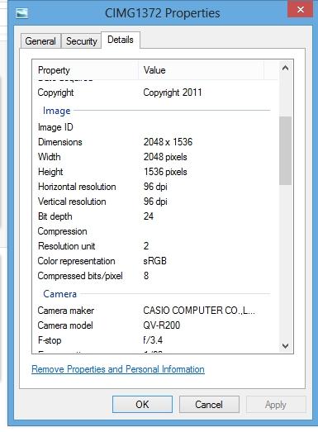The image size is (318, 432).
Task: Open Remove Properties and Personal Information link
Action: 118,369
